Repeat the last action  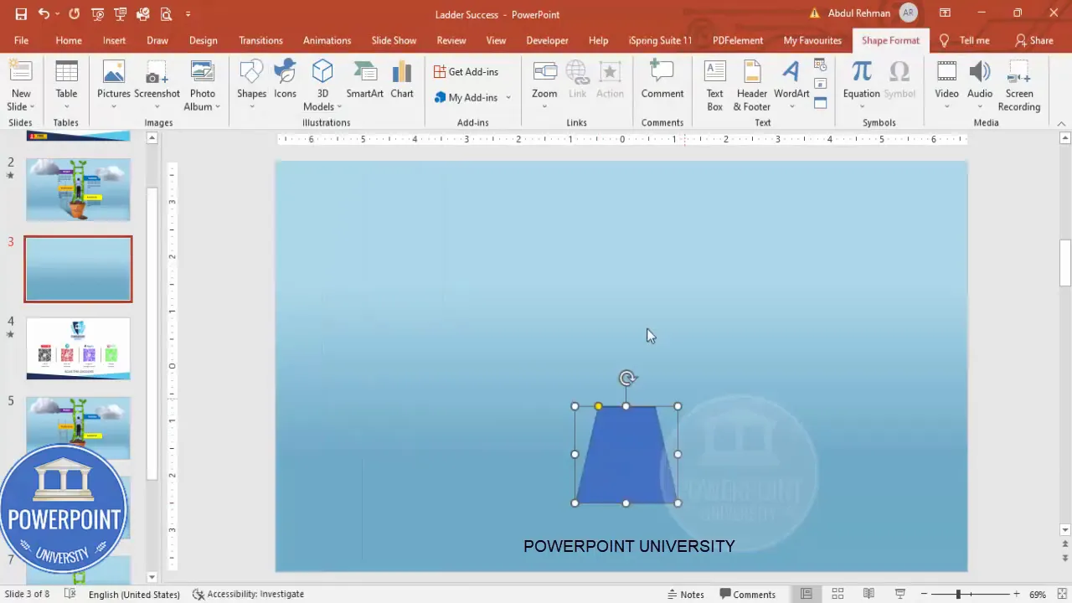pyautogui.click(x=75, y=14)
